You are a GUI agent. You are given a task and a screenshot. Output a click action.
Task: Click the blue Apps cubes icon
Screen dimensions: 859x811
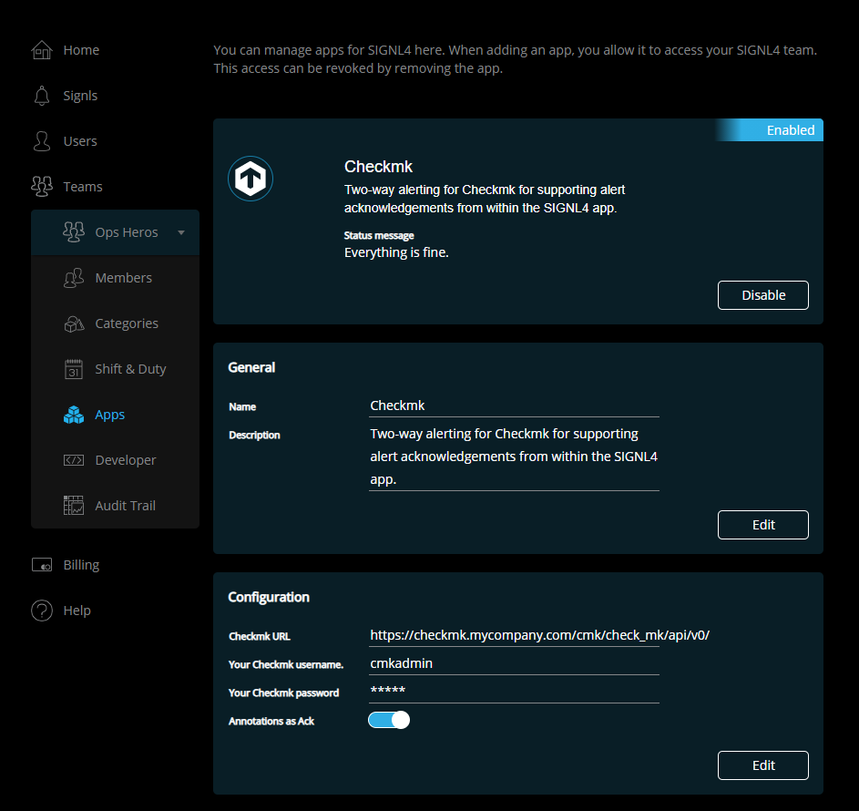tap(74, 415)
